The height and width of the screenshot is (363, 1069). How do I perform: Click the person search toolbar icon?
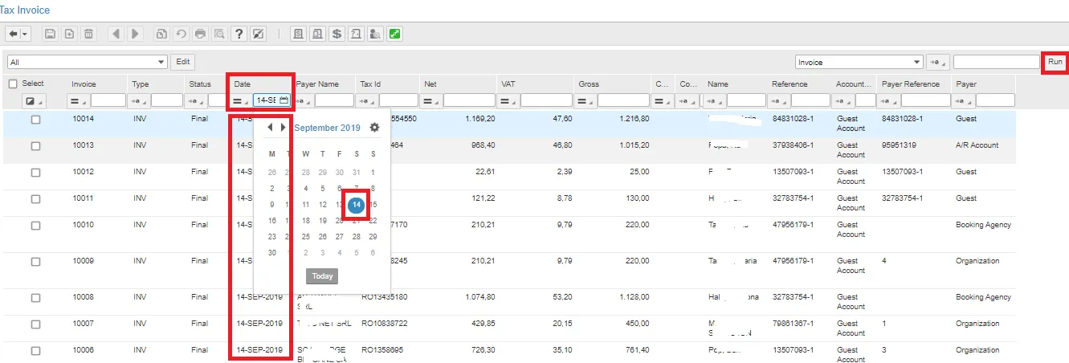375,34
